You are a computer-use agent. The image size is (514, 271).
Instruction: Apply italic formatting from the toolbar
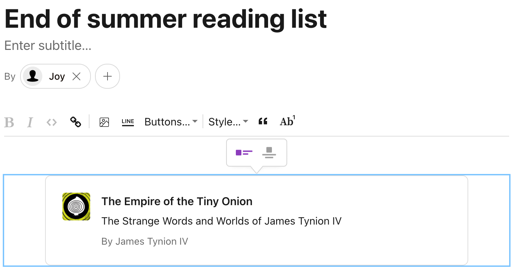coord(30,122)
